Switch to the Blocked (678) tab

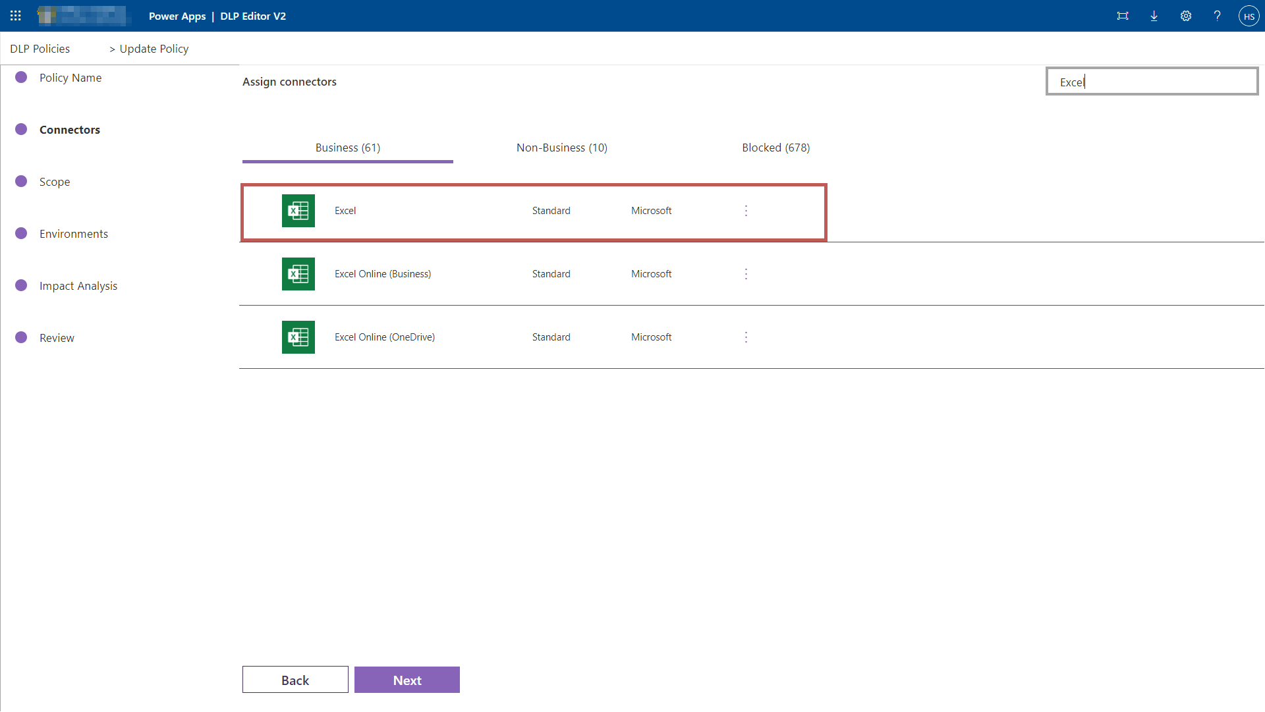click(x=776, y=148)
